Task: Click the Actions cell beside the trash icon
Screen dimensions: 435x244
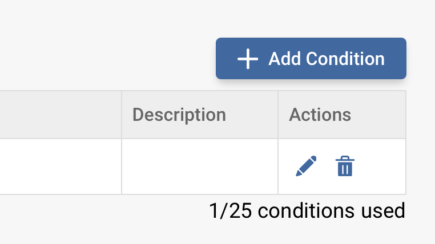Action: pos(380,166)
